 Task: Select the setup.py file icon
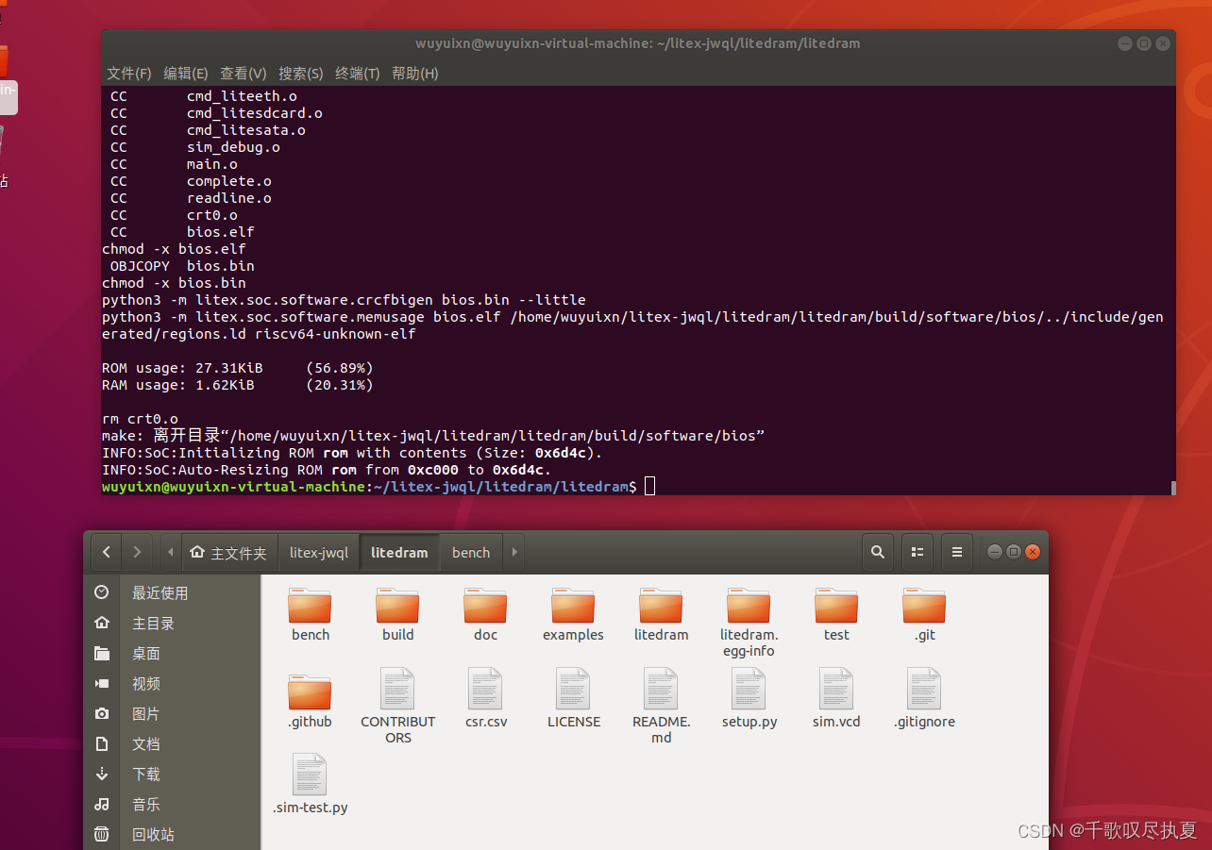749,689
